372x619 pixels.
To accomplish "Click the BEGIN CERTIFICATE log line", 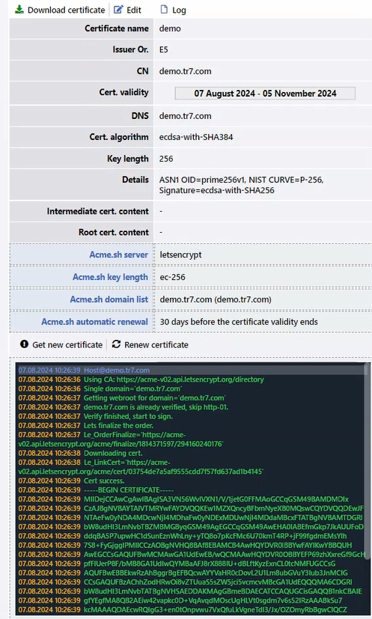I will coord(89,490).
